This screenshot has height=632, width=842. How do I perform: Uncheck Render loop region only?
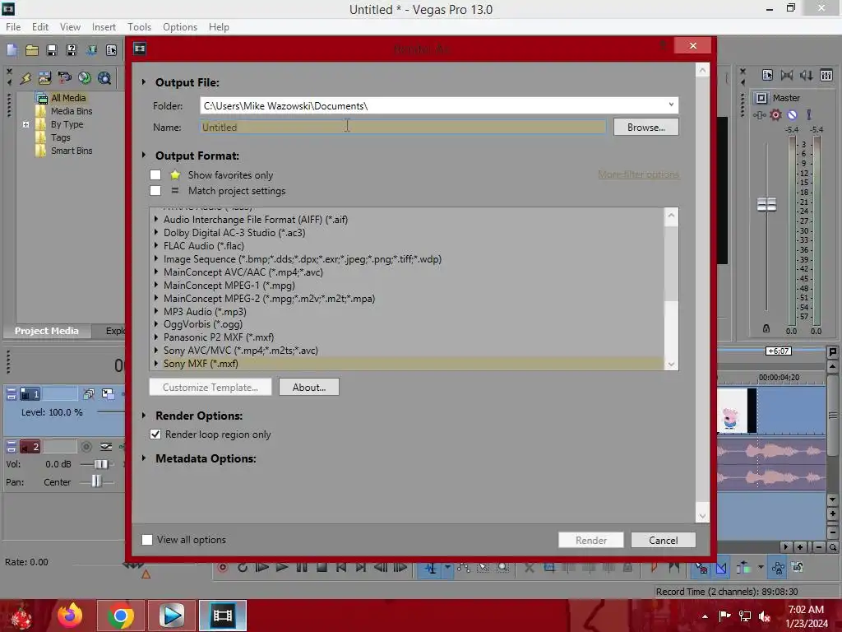pyautogui.click(x=155, y=434)
